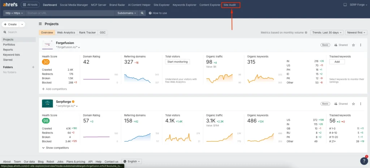The image size is (370, 168).
Task: Open the Newest first sort dropdown
Action: click(x=356, y=33)
